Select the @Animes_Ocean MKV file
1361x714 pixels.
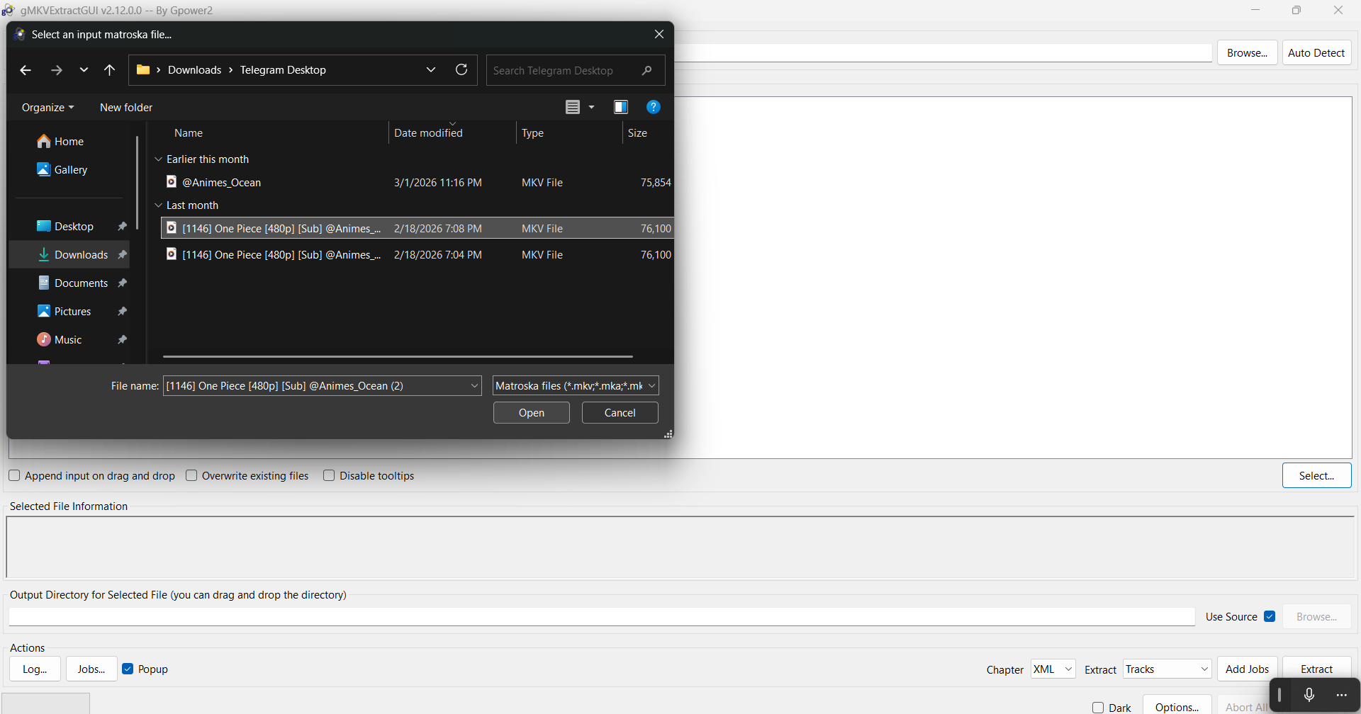pos(222,183)
